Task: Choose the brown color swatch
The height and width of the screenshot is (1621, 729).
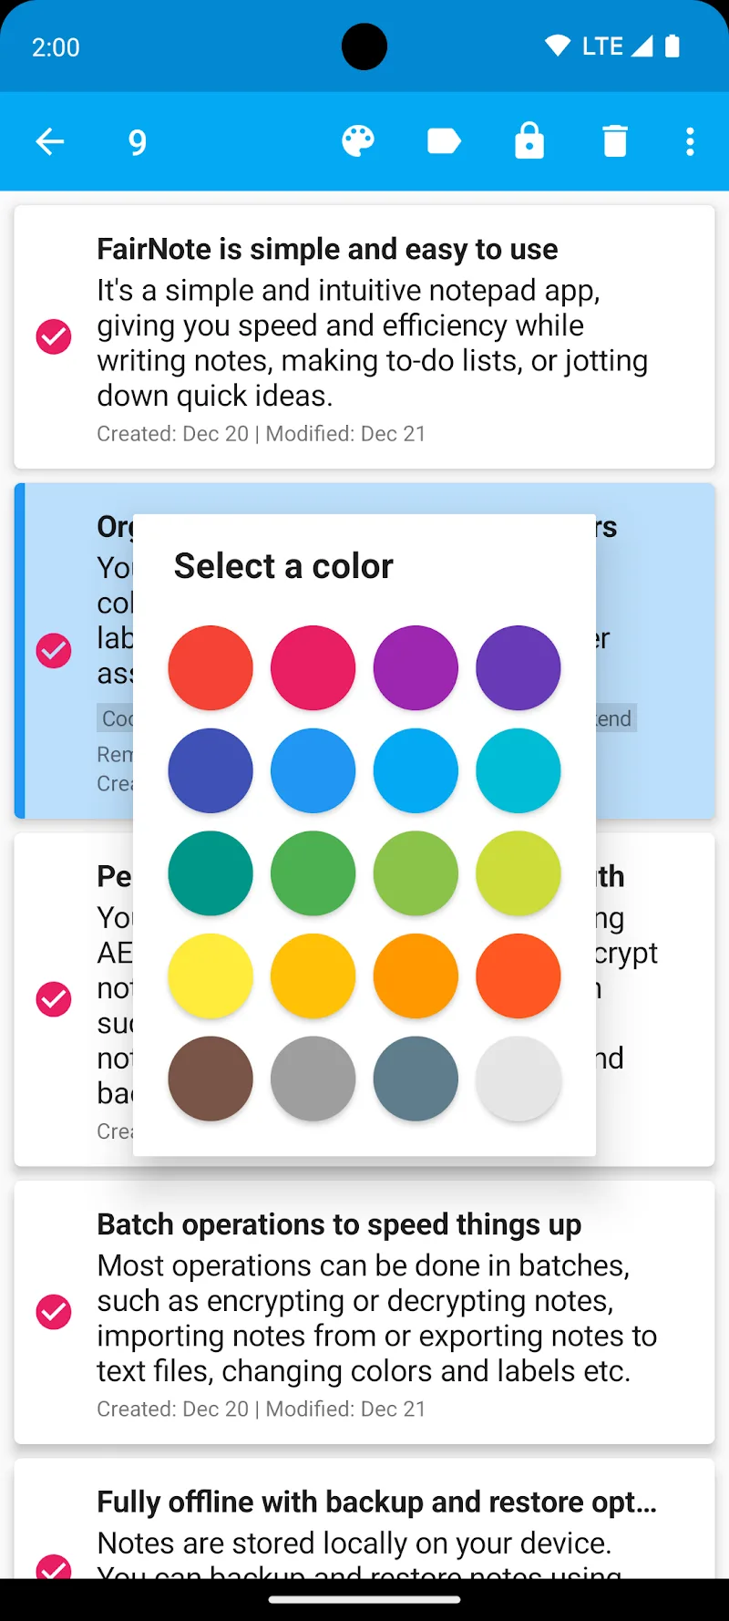Action: pyautogui.click(x=210, y=1078)
